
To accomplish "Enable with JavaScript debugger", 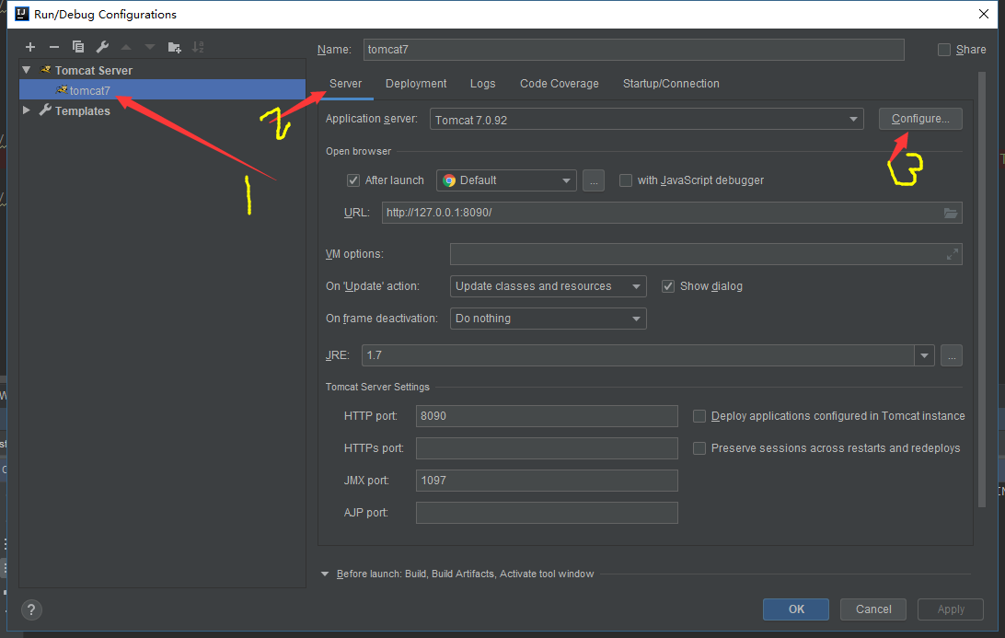I will click(626, 180).
